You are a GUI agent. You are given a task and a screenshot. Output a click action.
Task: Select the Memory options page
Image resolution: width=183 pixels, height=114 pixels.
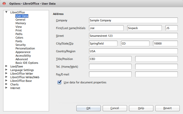pos(21,23)
